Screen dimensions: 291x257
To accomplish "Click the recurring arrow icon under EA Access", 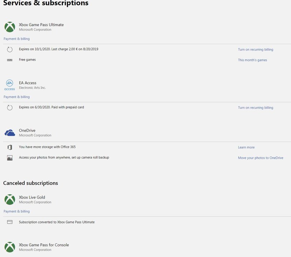I will click(x=10, y=107).
